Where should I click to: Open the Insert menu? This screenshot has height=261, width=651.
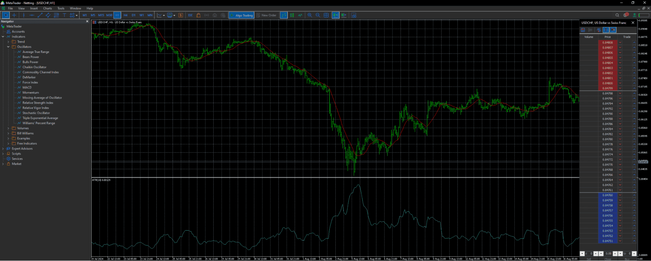34,8
